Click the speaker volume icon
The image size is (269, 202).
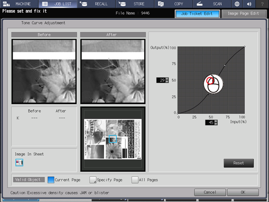point(249,4)
